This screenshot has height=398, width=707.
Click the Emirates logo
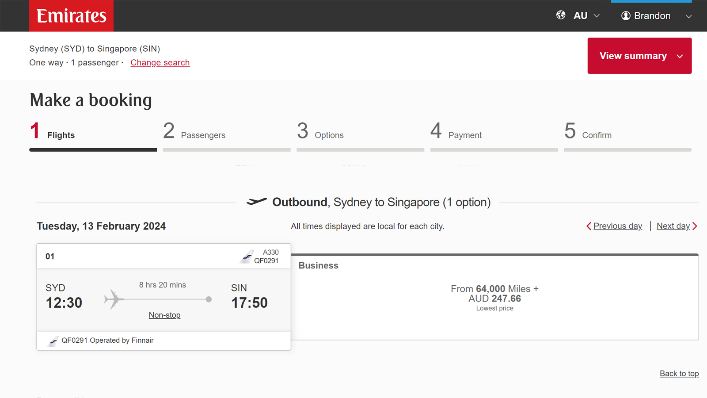(71, 16)
